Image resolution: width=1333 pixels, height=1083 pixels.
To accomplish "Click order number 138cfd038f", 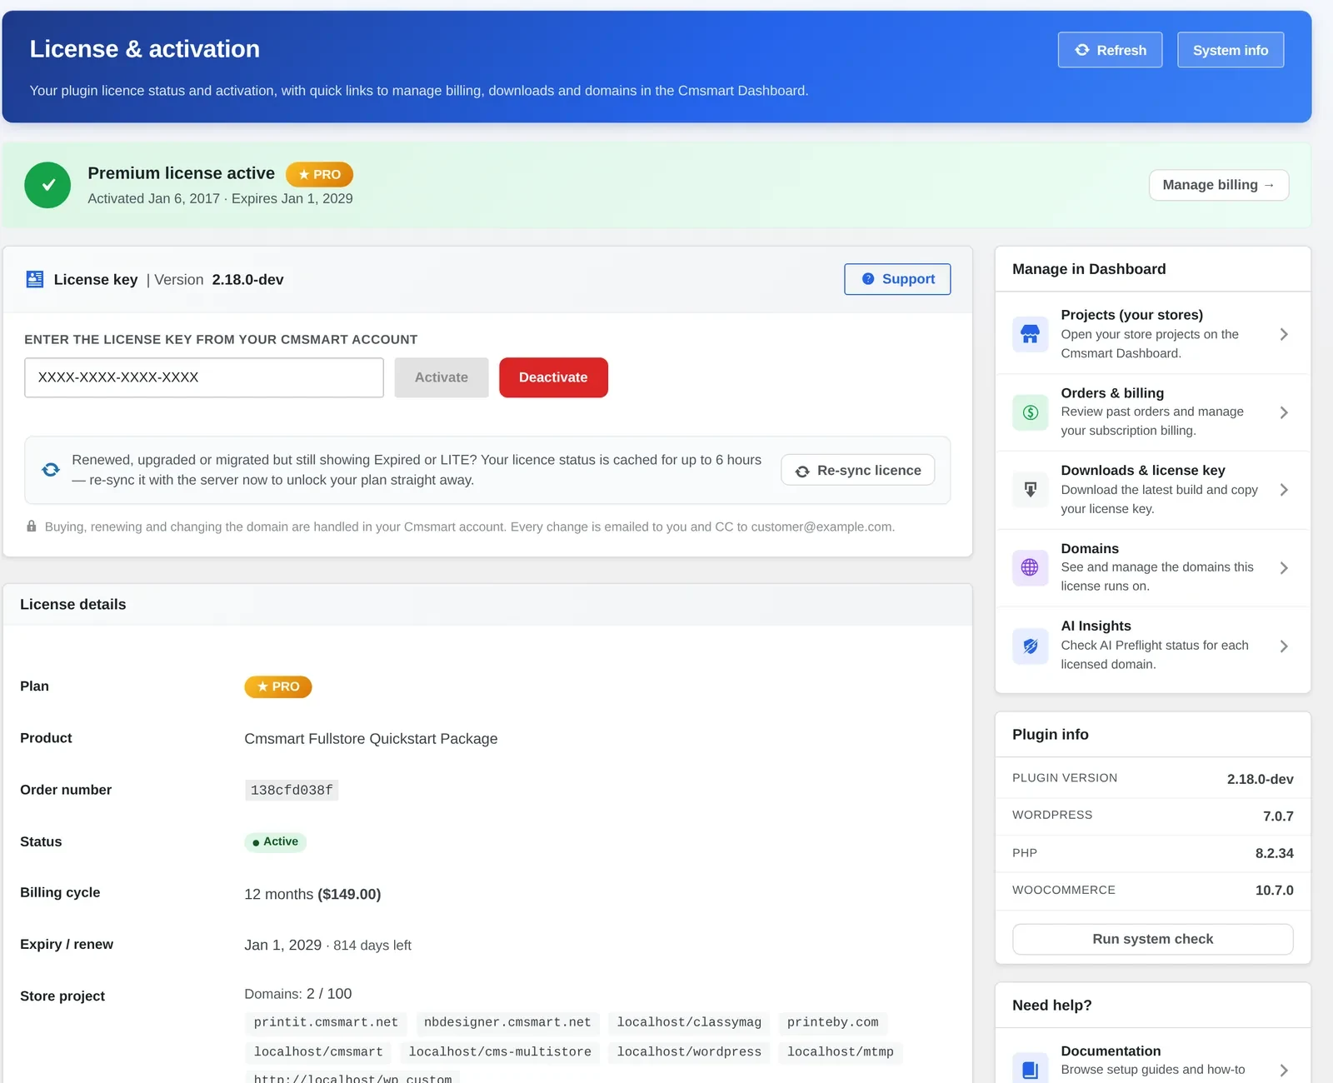I will pos(292,790).
